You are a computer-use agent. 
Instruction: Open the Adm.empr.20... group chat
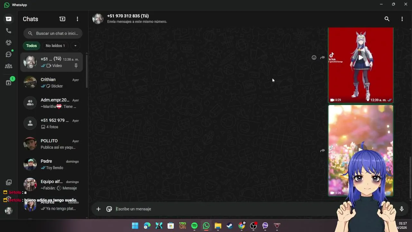pyautogui.click(x=51, y=103)
